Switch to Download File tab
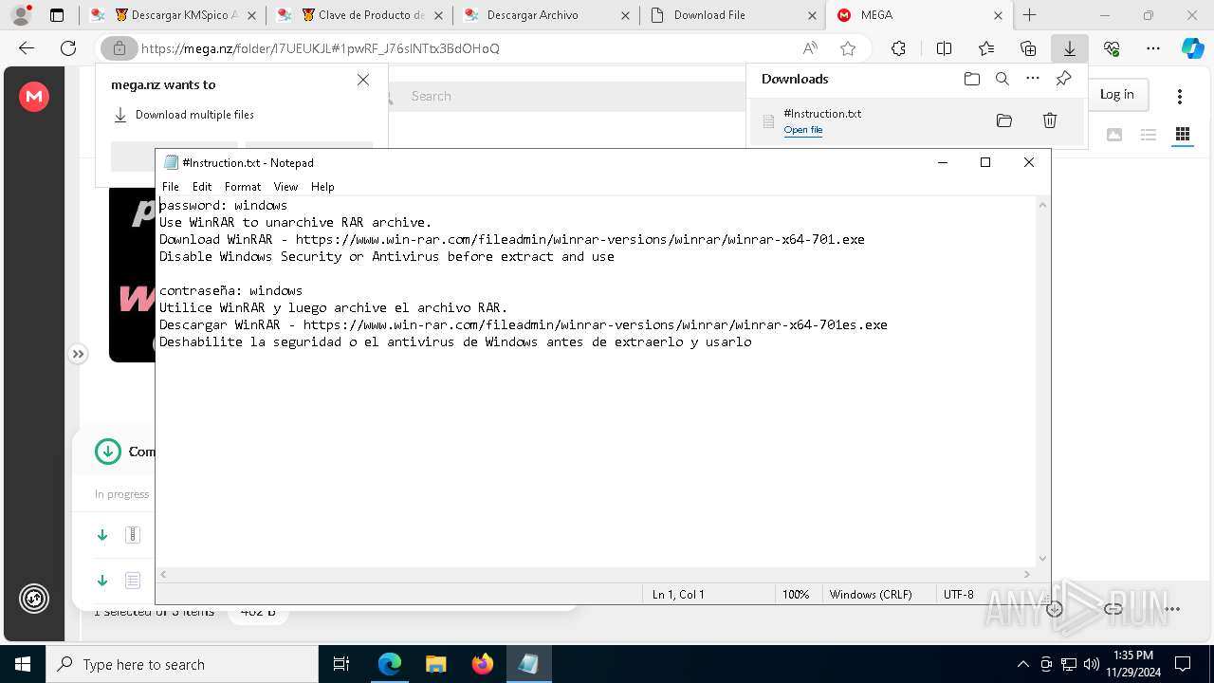Viewport: 1214px width, 683px height. coord(732,15)
